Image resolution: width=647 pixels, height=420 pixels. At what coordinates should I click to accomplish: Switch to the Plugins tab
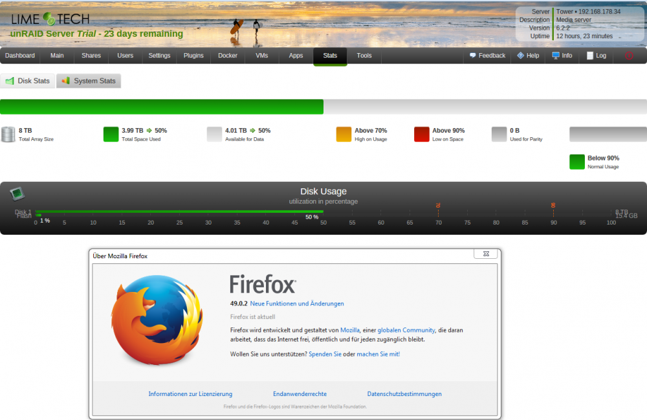[x=193, y=56]
